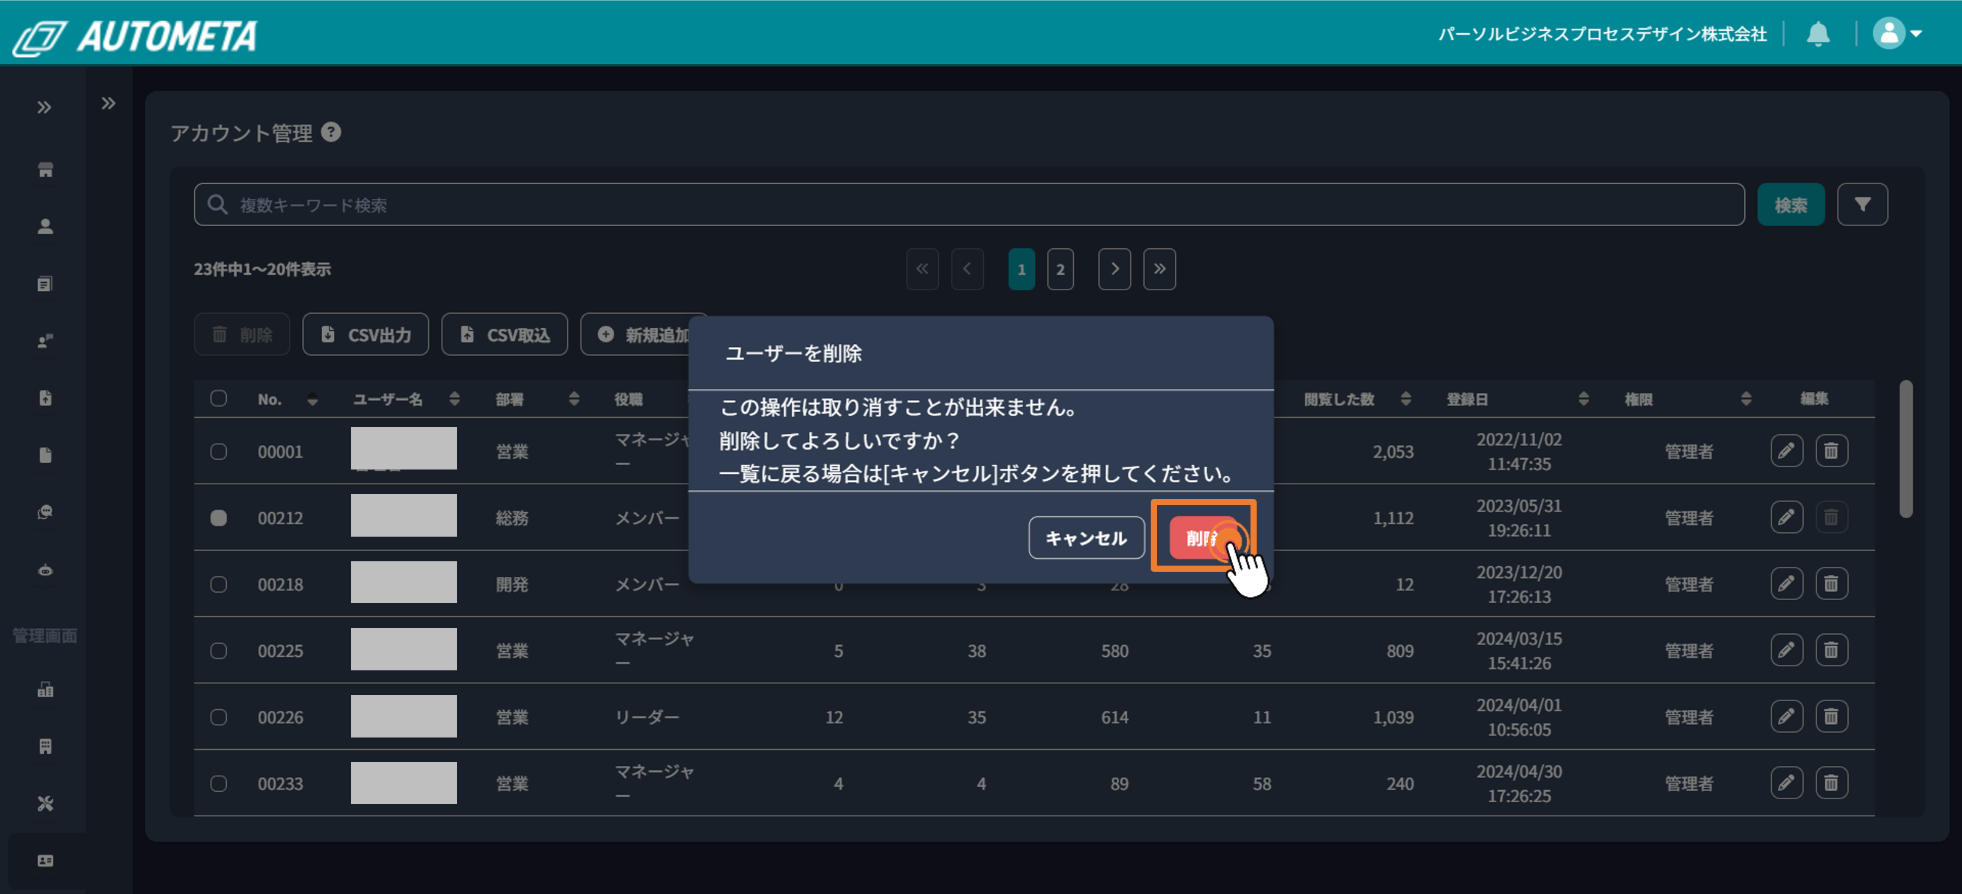Image resolution: width=1962 pixels, height=894 pixels.
Task: Go to first page double-left arrow
Action: pos(922,269)
